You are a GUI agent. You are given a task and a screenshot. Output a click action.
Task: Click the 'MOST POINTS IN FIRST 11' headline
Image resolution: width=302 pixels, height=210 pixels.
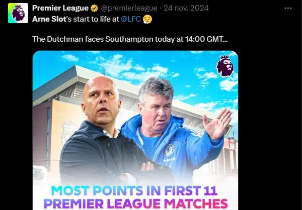(134, 190)
